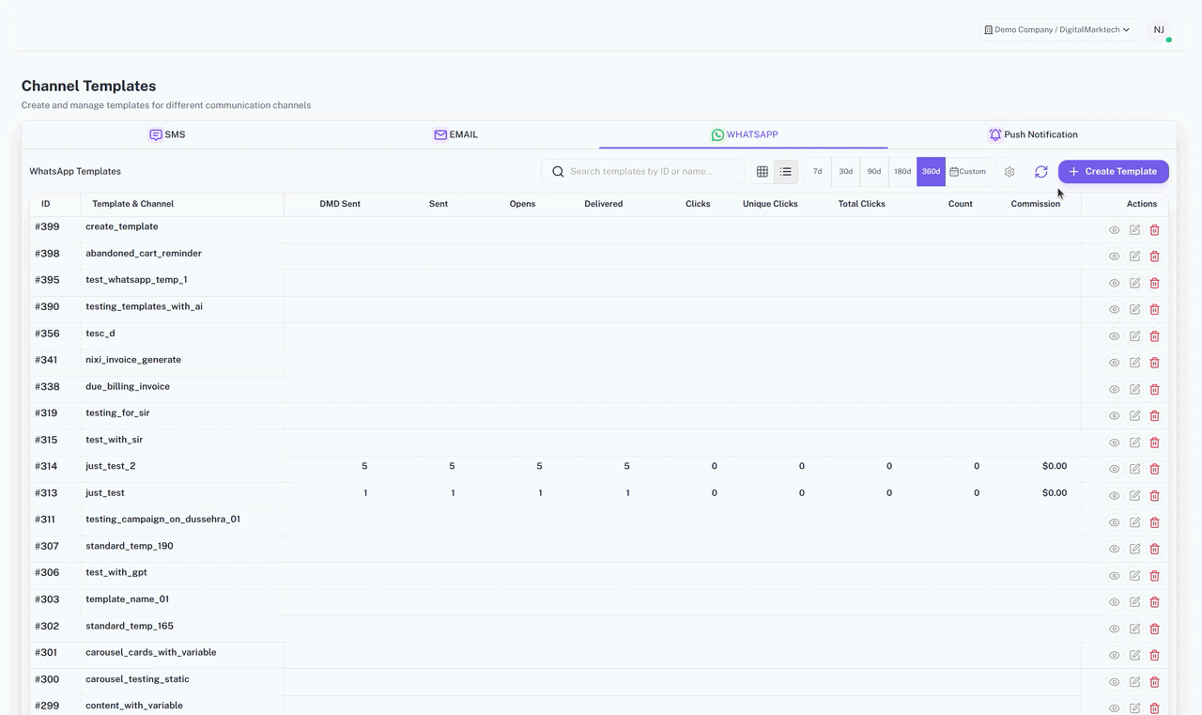
Task: Preview testing_templates_with_ai using eye icon
Action: coord(1114,309)
